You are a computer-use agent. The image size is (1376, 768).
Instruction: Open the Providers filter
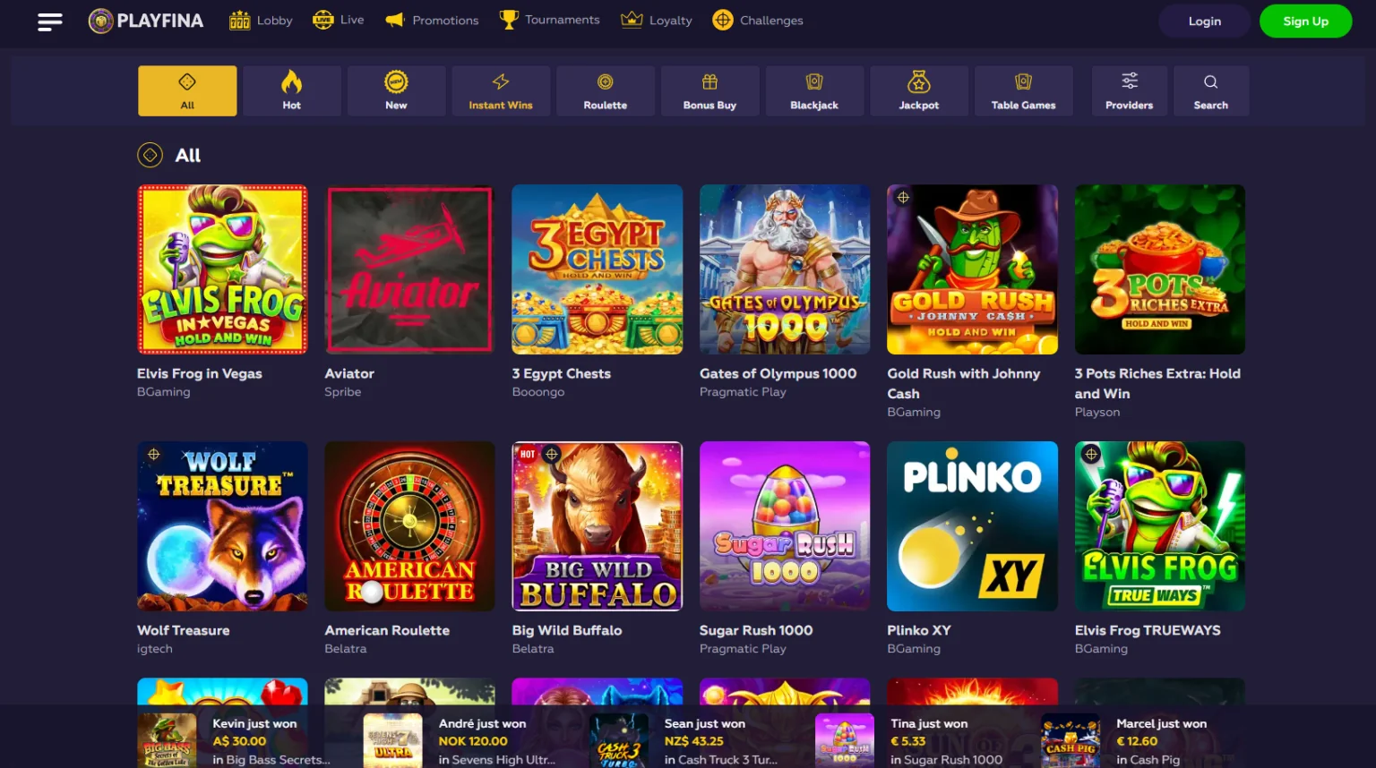(1130, 90)
